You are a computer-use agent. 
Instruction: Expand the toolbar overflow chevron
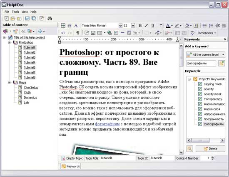[160, 25]
